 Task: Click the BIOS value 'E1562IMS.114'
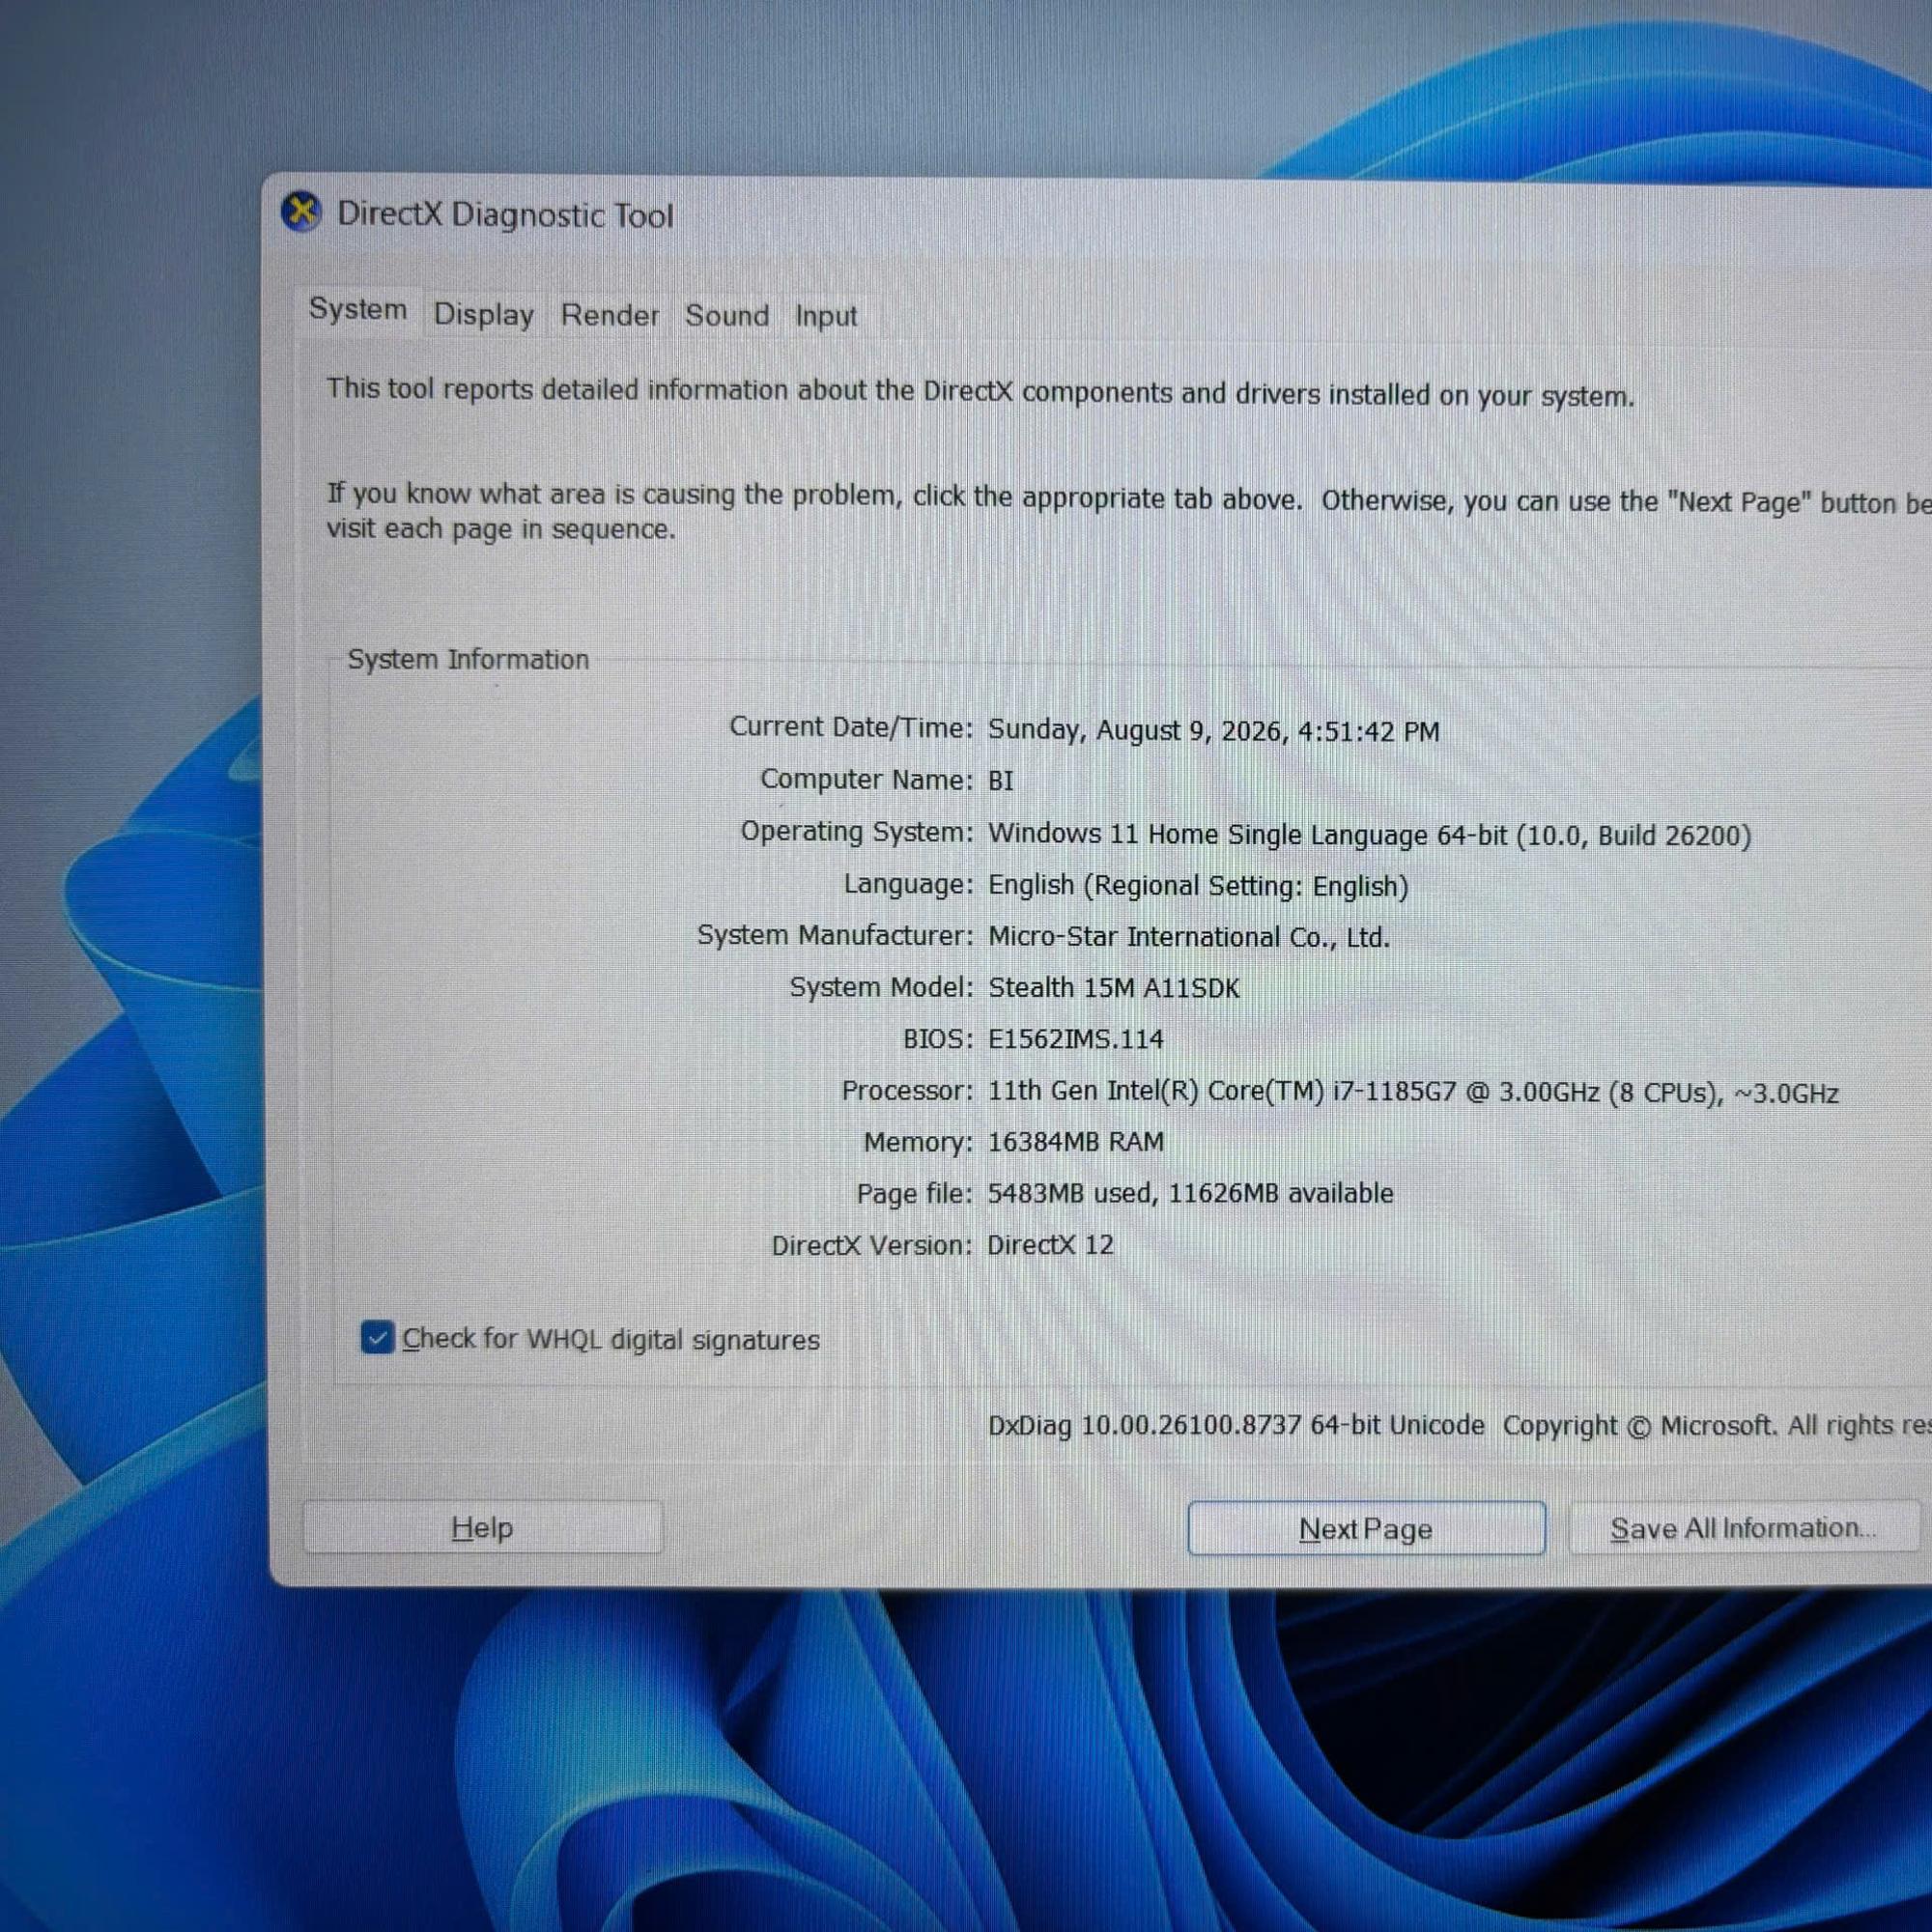1076,1039
